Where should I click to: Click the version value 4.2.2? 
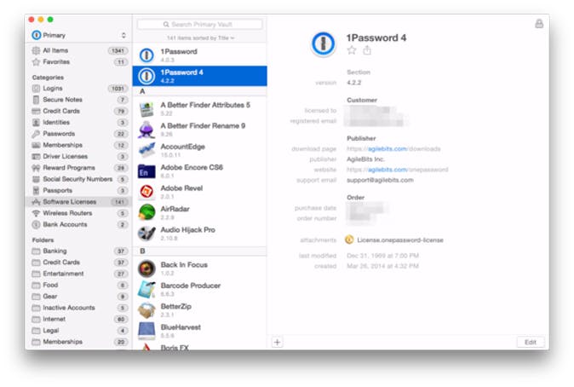[353, 83]
